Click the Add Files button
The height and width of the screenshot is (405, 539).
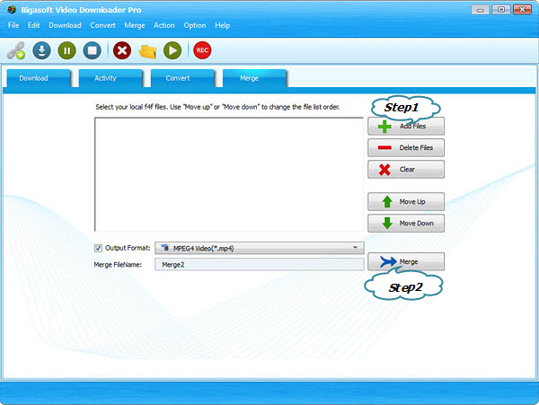pyautogui.click(x=406, y=126)
